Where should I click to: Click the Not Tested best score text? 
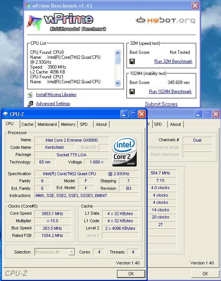tap(180, 52)
